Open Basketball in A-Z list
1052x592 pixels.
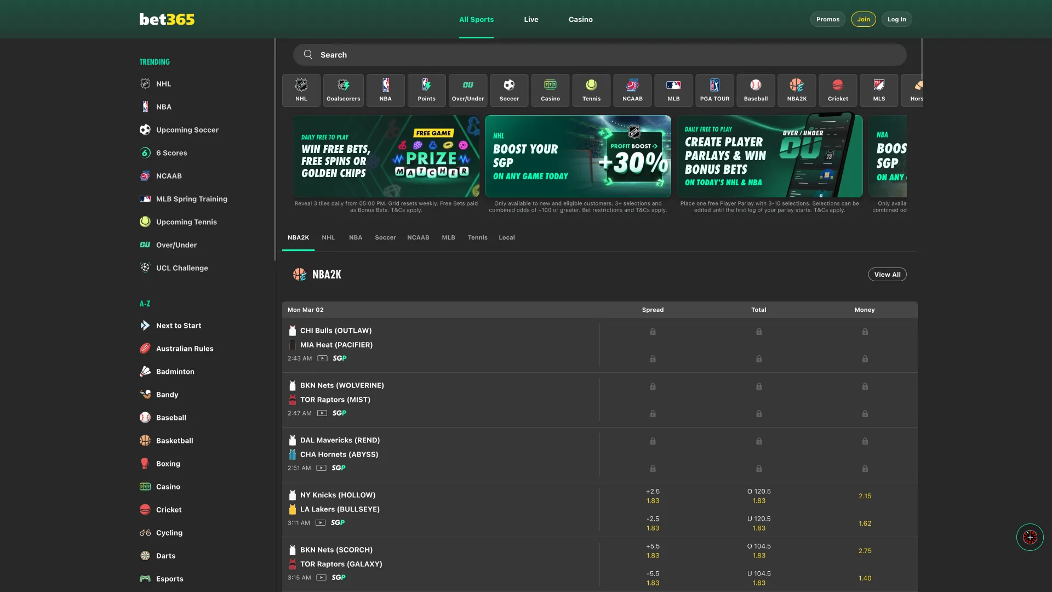(174, 441)
